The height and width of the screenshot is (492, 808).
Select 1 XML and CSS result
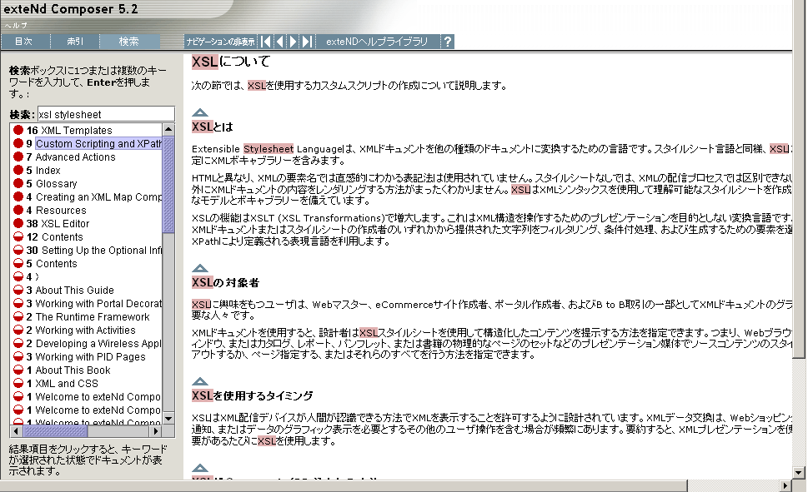click(63, 384)
